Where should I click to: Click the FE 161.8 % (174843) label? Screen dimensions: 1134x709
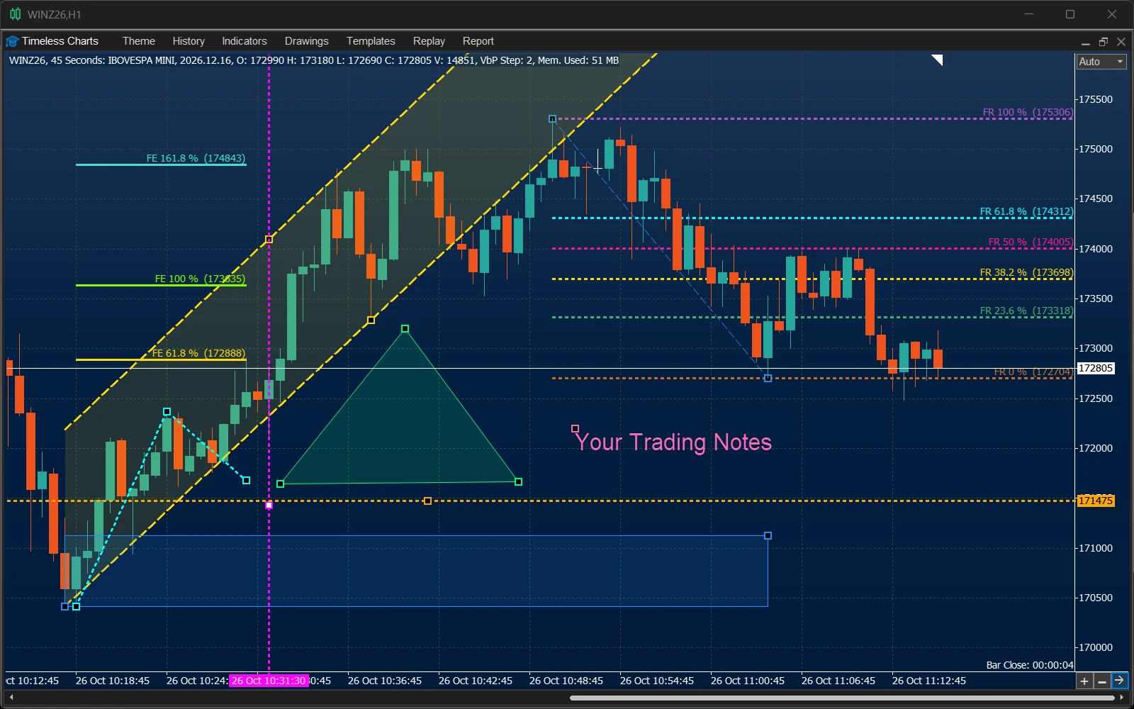(x=196, y=158)
